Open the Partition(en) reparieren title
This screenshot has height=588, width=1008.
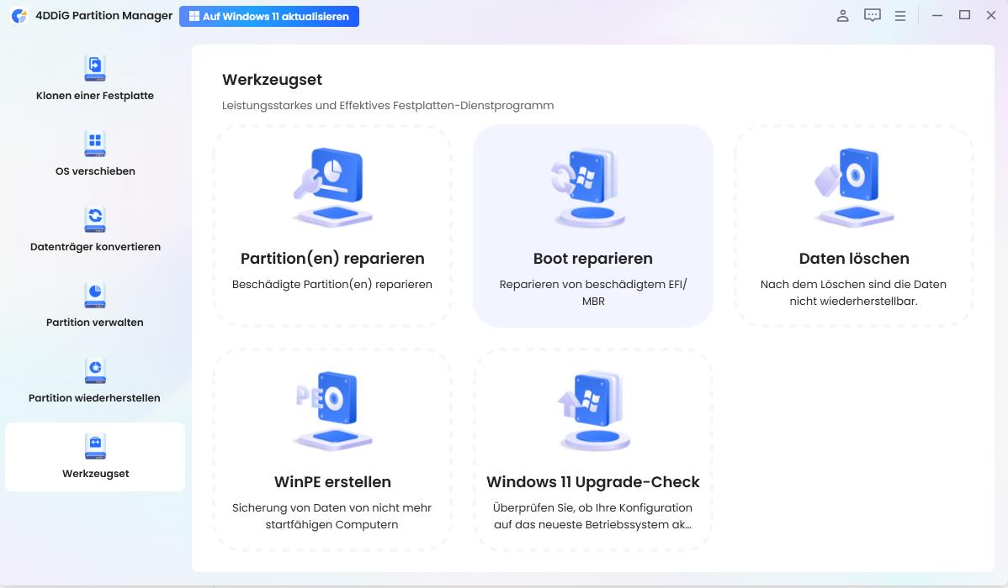coord(332,259)
